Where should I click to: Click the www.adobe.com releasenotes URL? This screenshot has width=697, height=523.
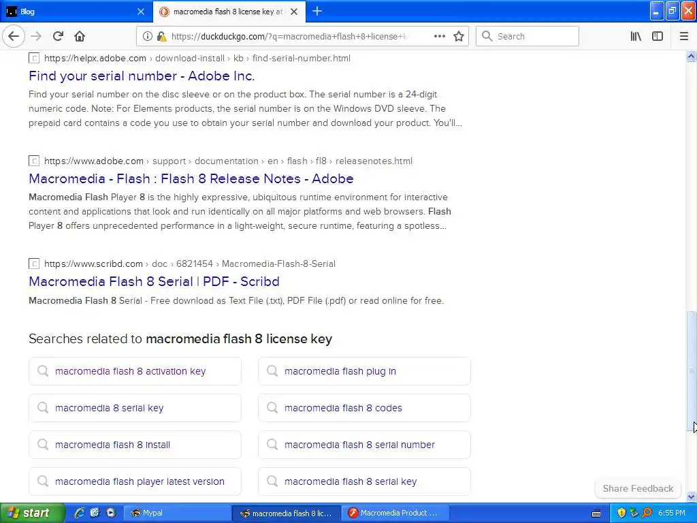228,161
